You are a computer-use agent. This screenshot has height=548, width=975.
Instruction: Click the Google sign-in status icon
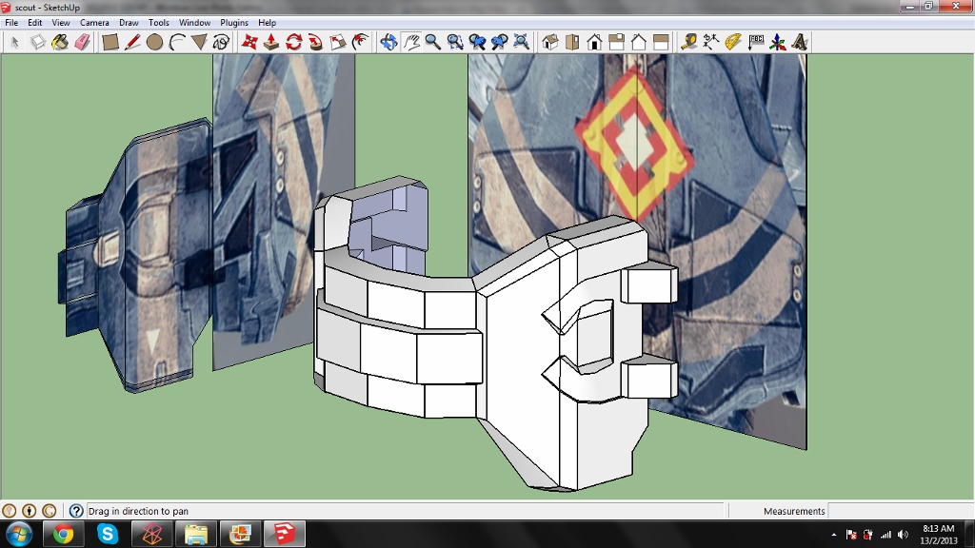click(x=50, y=511)
